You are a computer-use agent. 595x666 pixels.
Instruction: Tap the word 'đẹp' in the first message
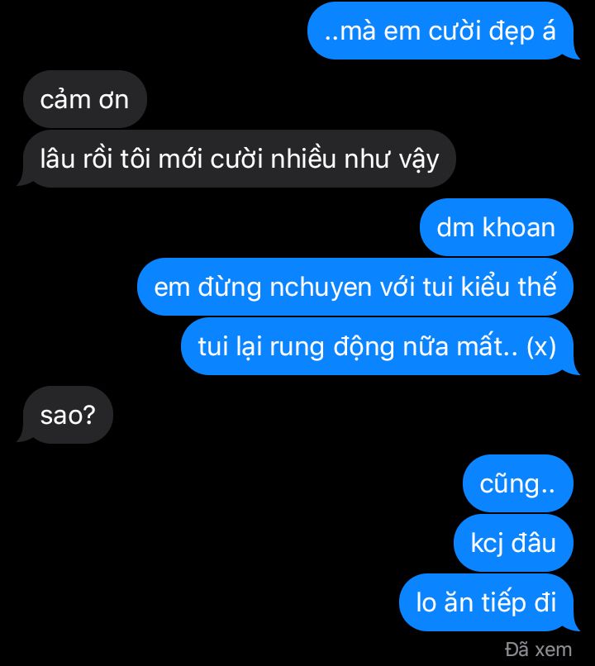(x=511, y=31)
